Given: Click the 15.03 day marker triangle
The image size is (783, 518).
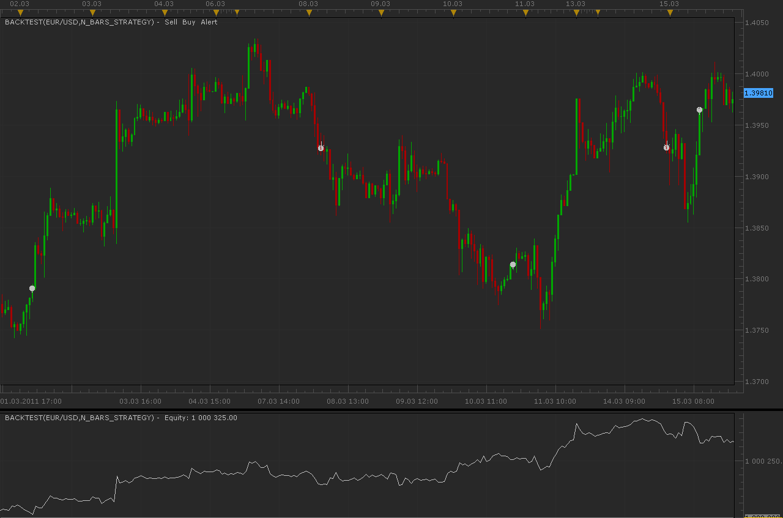Looking at the screenshot, I should [670, 12].
